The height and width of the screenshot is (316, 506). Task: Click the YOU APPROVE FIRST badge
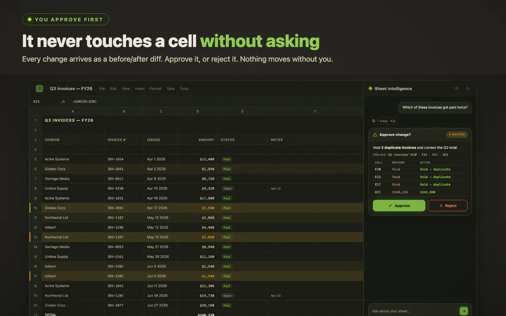click(66, 19)
